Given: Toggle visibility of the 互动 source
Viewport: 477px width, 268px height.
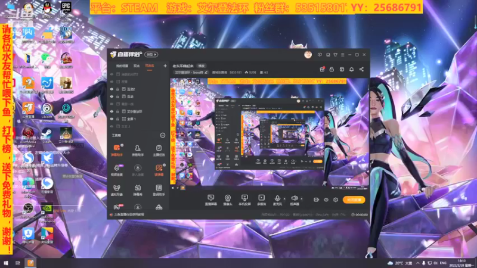Looking at the screenshot, I should pyautogui.click(x=111, y=96).
